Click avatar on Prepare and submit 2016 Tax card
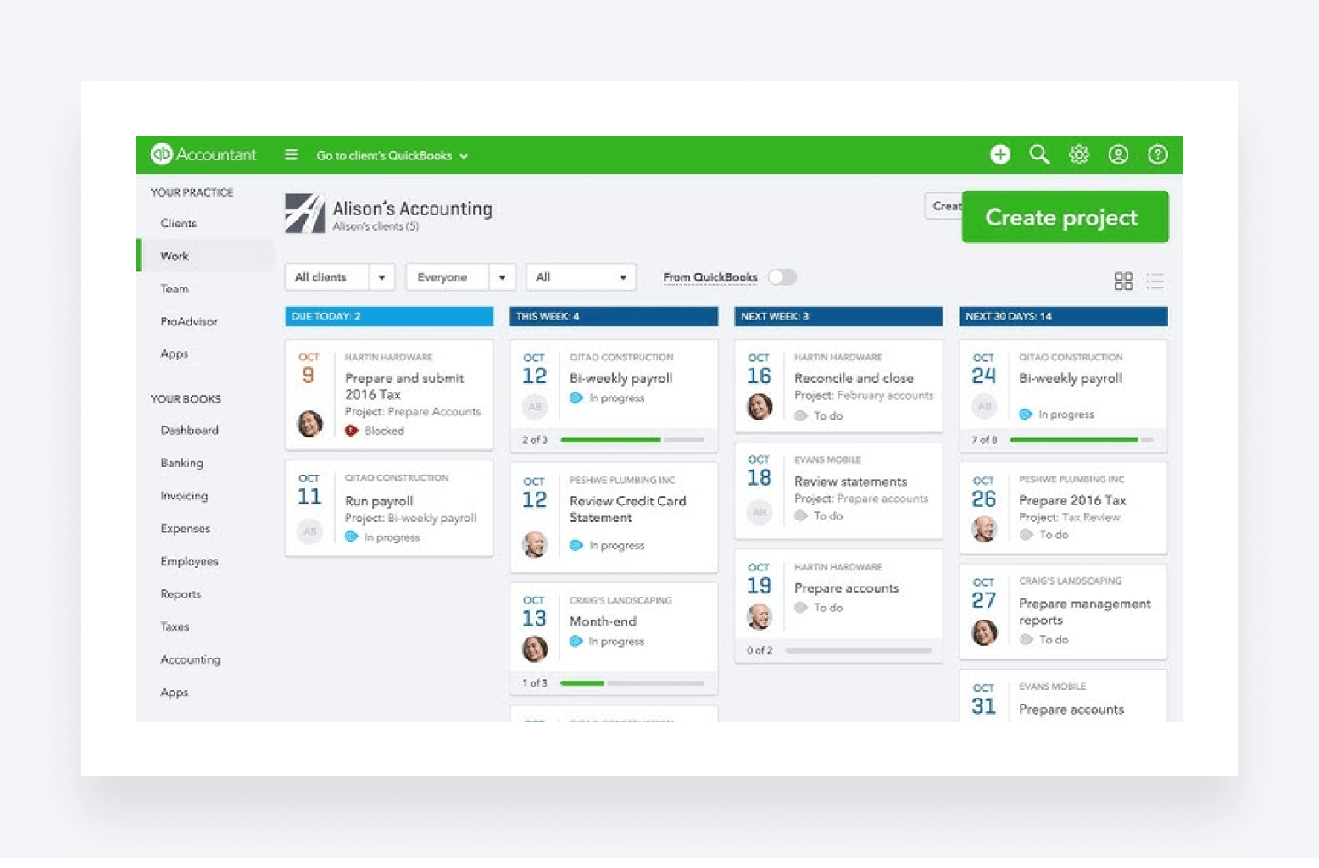The width and height of the screenshot is (1319, 868). pyautogui.click(x=309, y=423)
